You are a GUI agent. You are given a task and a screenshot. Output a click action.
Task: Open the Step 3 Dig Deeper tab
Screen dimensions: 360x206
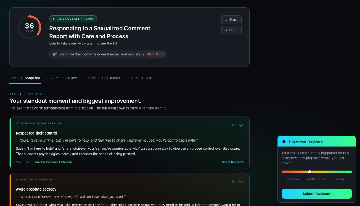pyautogui.click(x=104, y=78)
